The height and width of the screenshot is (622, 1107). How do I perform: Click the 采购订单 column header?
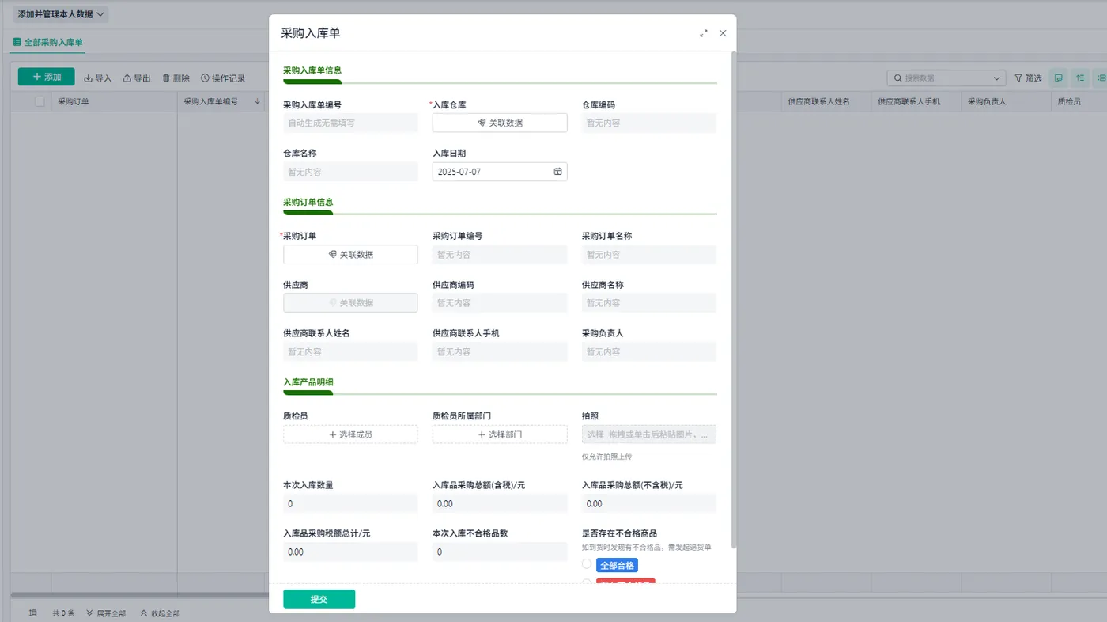tap(114, 101)
